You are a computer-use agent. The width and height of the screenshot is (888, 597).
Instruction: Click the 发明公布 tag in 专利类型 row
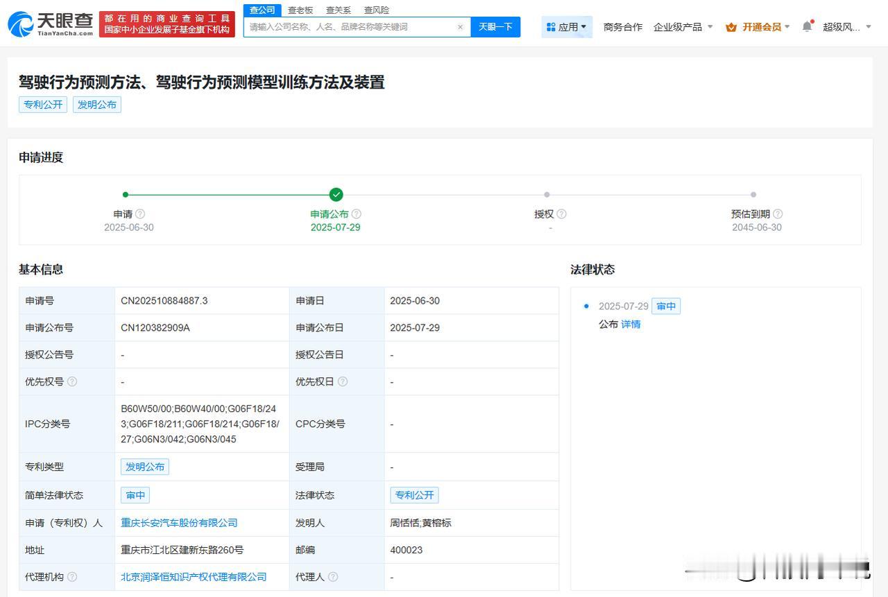click(x=145, y=467)
